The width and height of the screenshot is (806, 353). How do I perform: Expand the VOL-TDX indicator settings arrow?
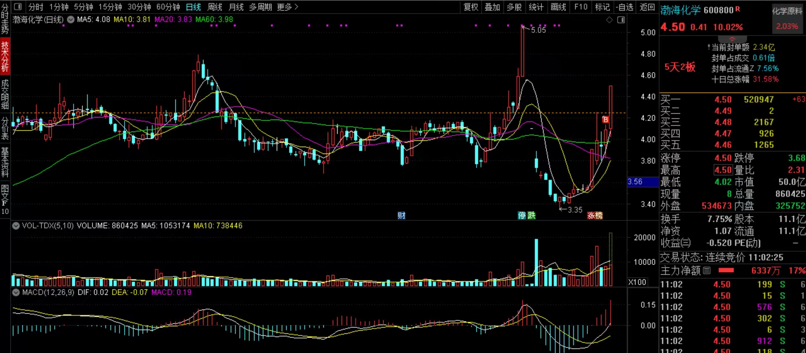(16, 226)
